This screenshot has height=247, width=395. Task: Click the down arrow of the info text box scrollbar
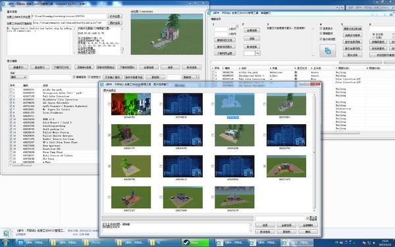tap(122, 53)
